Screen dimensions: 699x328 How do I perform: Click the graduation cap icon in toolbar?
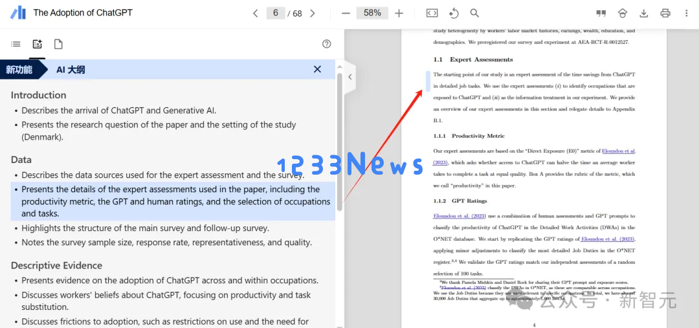[623, 14]
